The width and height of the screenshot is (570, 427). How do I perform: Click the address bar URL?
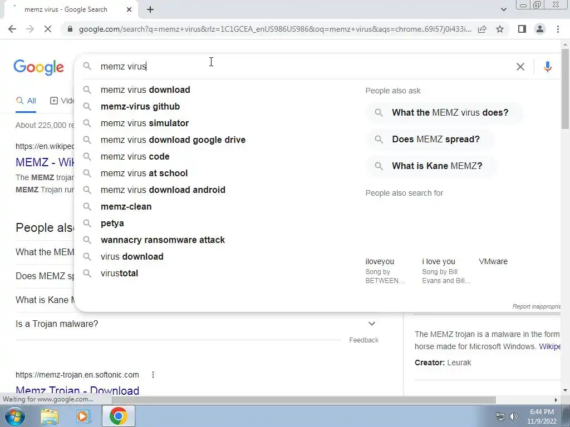[x=275, y=29]
